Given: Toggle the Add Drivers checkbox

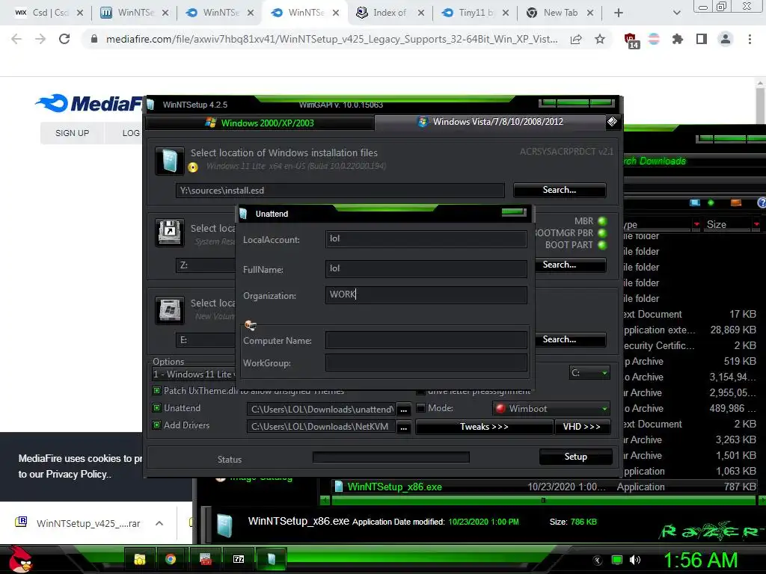Looking at the screenshot, I should point(157,425).
